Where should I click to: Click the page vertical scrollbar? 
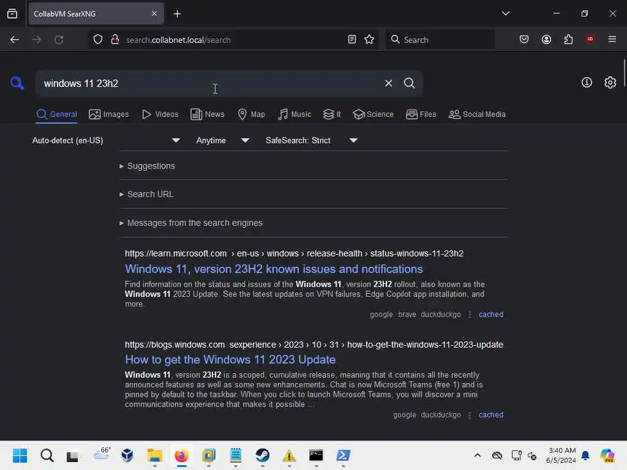tap(624, 72)
